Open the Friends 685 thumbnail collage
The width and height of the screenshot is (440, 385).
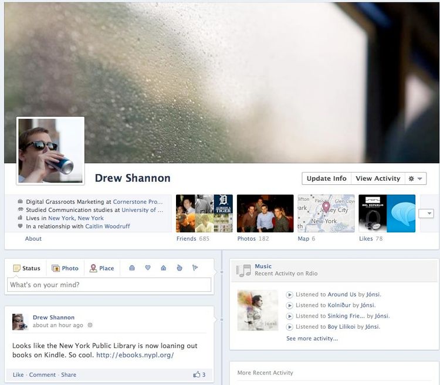pos(204,214)
